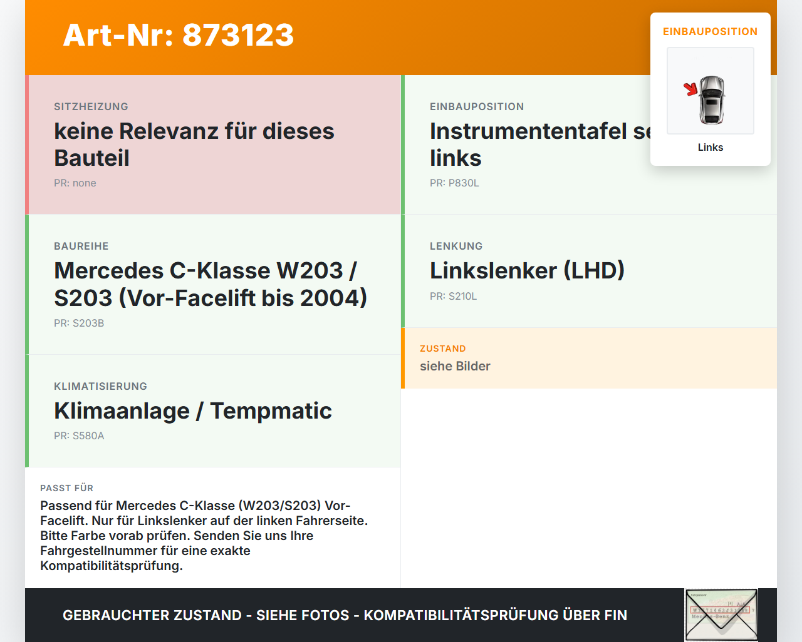Click the PR: S203B code
This screenshot has height=642, width=802.
coord(79,323)
